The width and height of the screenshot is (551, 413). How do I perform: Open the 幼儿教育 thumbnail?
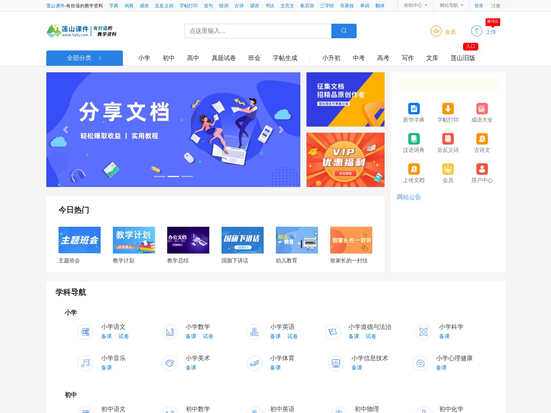click(x=297, y=240)
